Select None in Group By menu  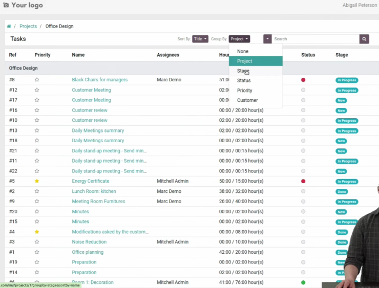click(x=256, y=51)
